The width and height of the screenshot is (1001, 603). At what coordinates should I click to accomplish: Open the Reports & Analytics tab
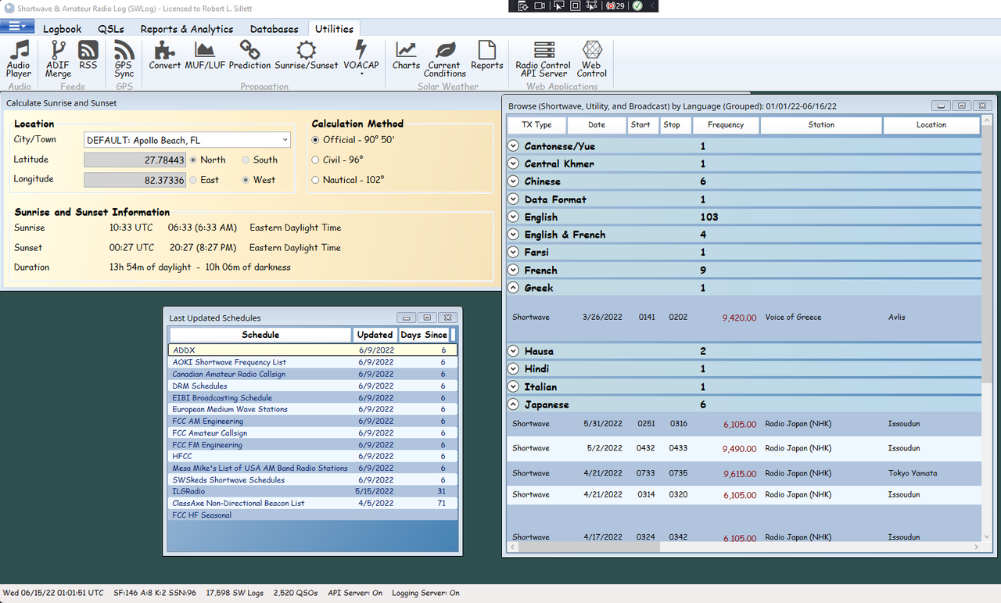click(187, 29)
